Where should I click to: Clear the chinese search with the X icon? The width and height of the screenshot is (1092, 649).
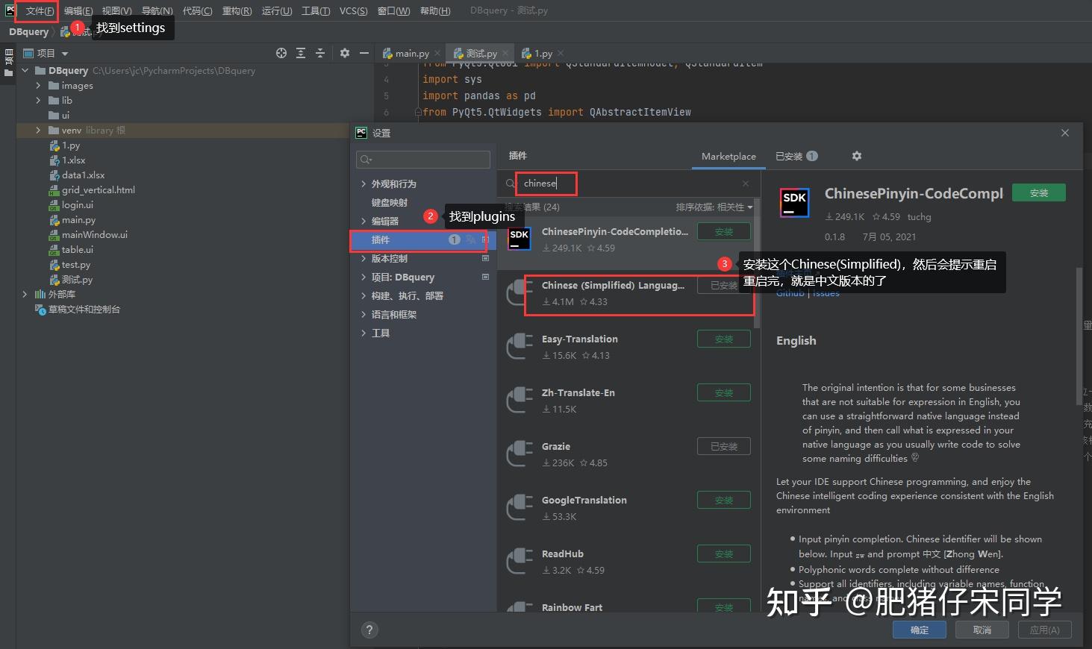coord(745,183)
